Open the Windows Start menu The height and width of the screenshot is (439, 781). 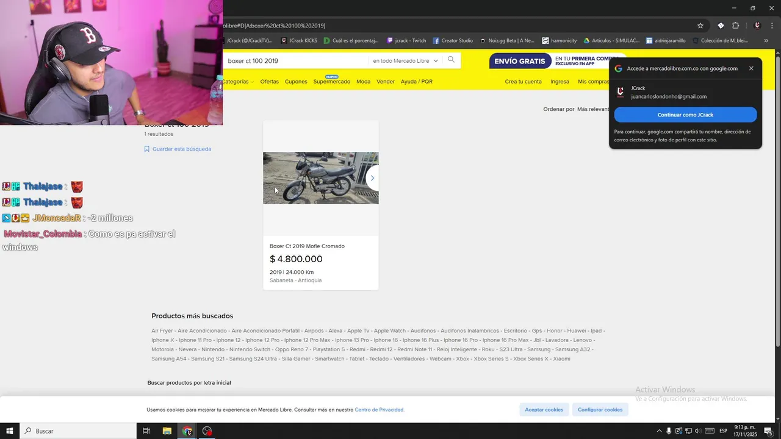click(10, 431)
